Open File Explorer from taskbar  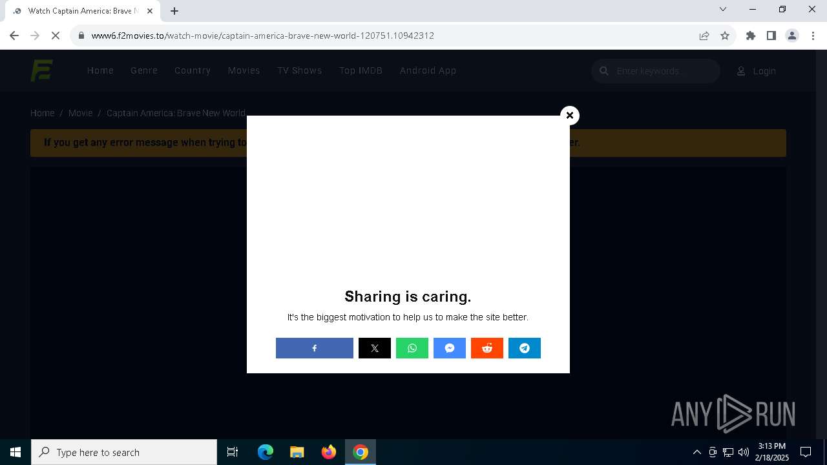[x=297, y=452]
